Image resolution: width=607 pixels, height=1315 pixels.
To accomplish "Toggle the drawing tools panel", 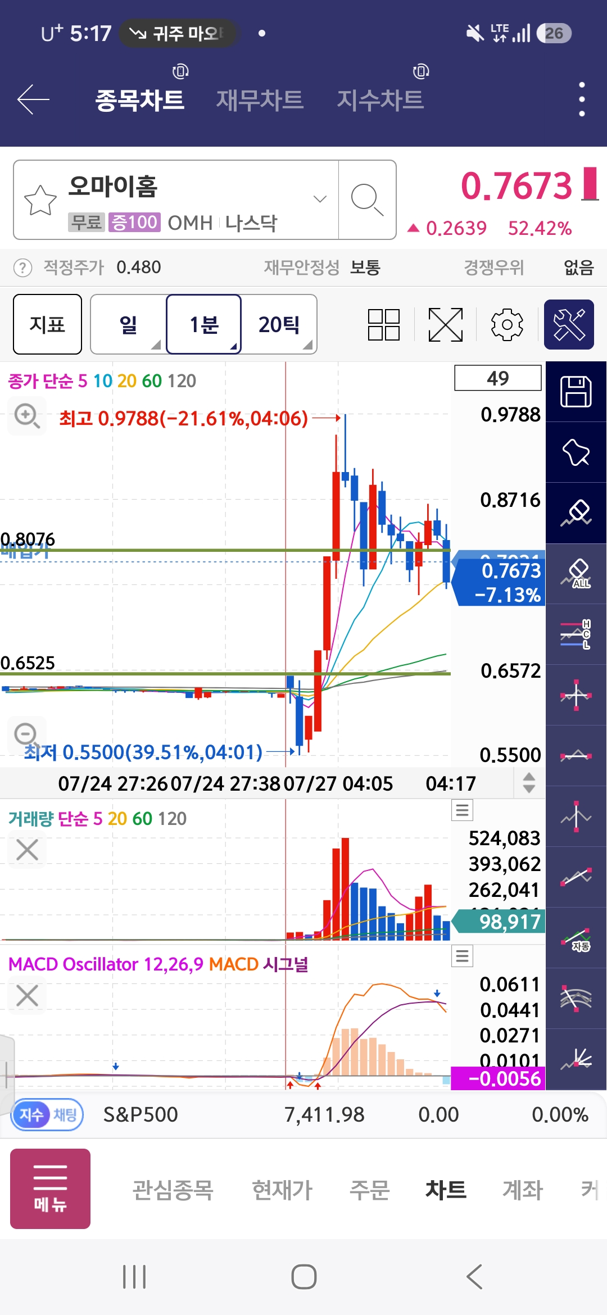I will coord(569,324).
